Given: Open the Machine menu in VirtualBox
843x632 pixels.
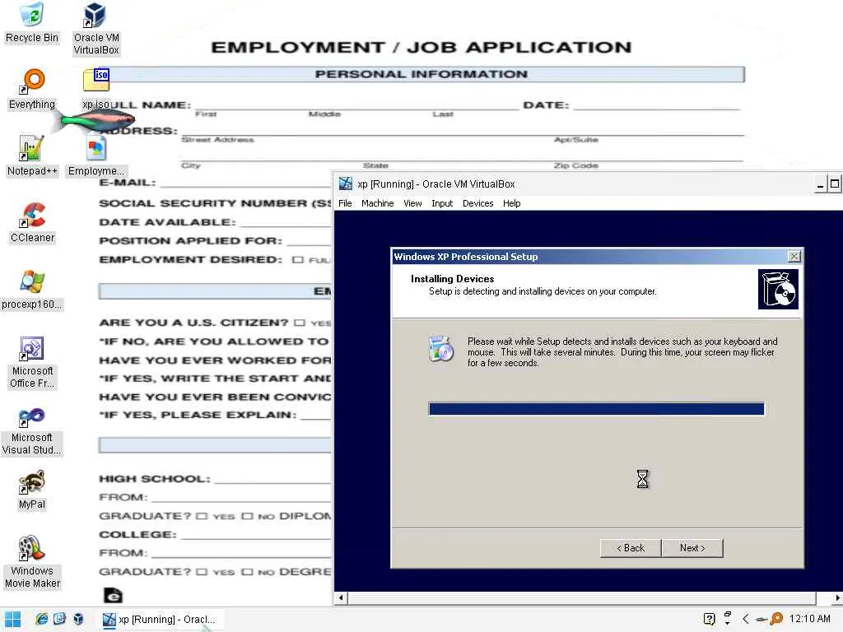Looking at the screenshot, I should pyautogui.click(x=377, y=203).
